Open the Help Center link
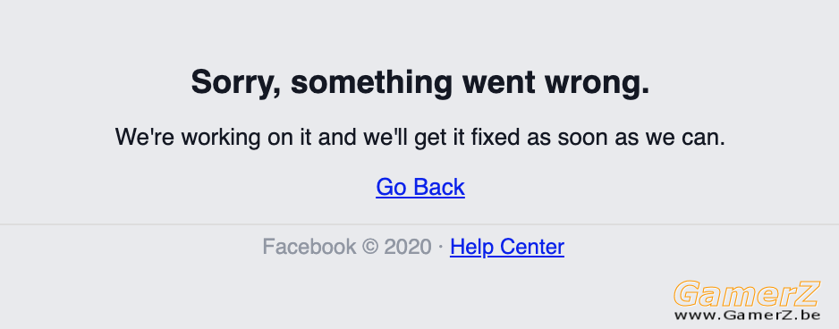This screenshot has height=329, width=839. (507, 247)
